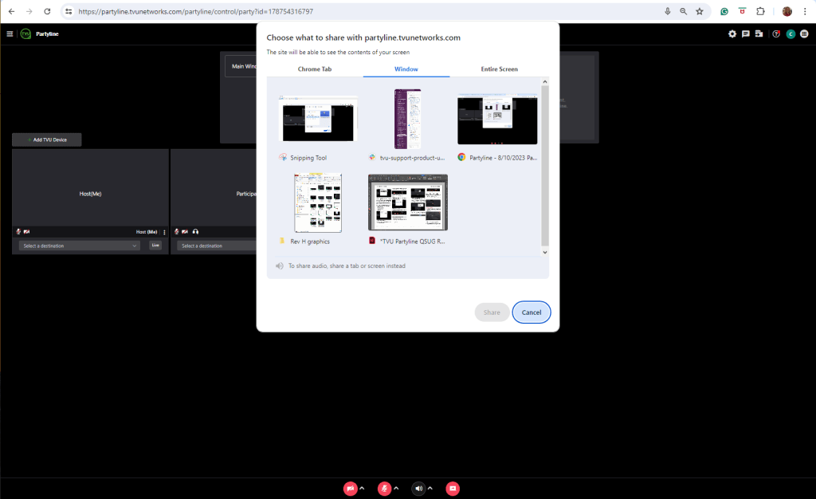
Task: Open Host tile Select a destination dropdown
Action: (80, 246)
